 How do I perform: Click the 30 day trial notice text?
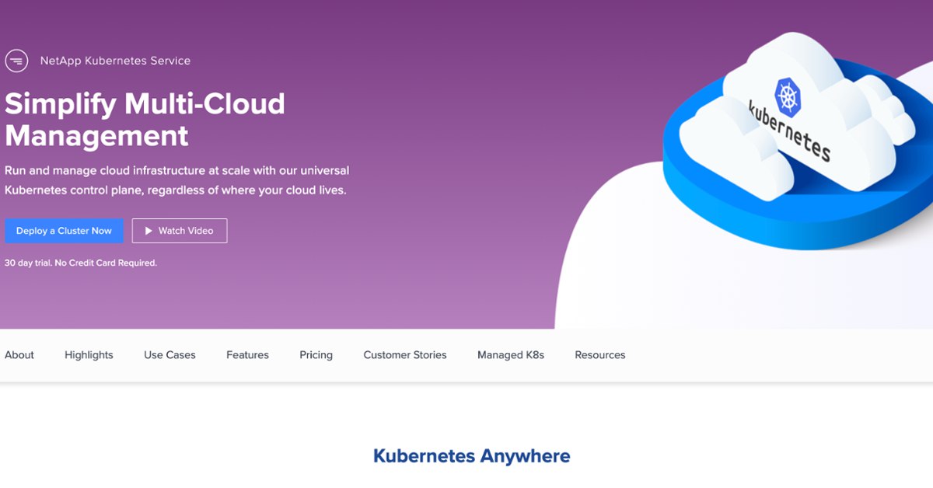(81, 263)
